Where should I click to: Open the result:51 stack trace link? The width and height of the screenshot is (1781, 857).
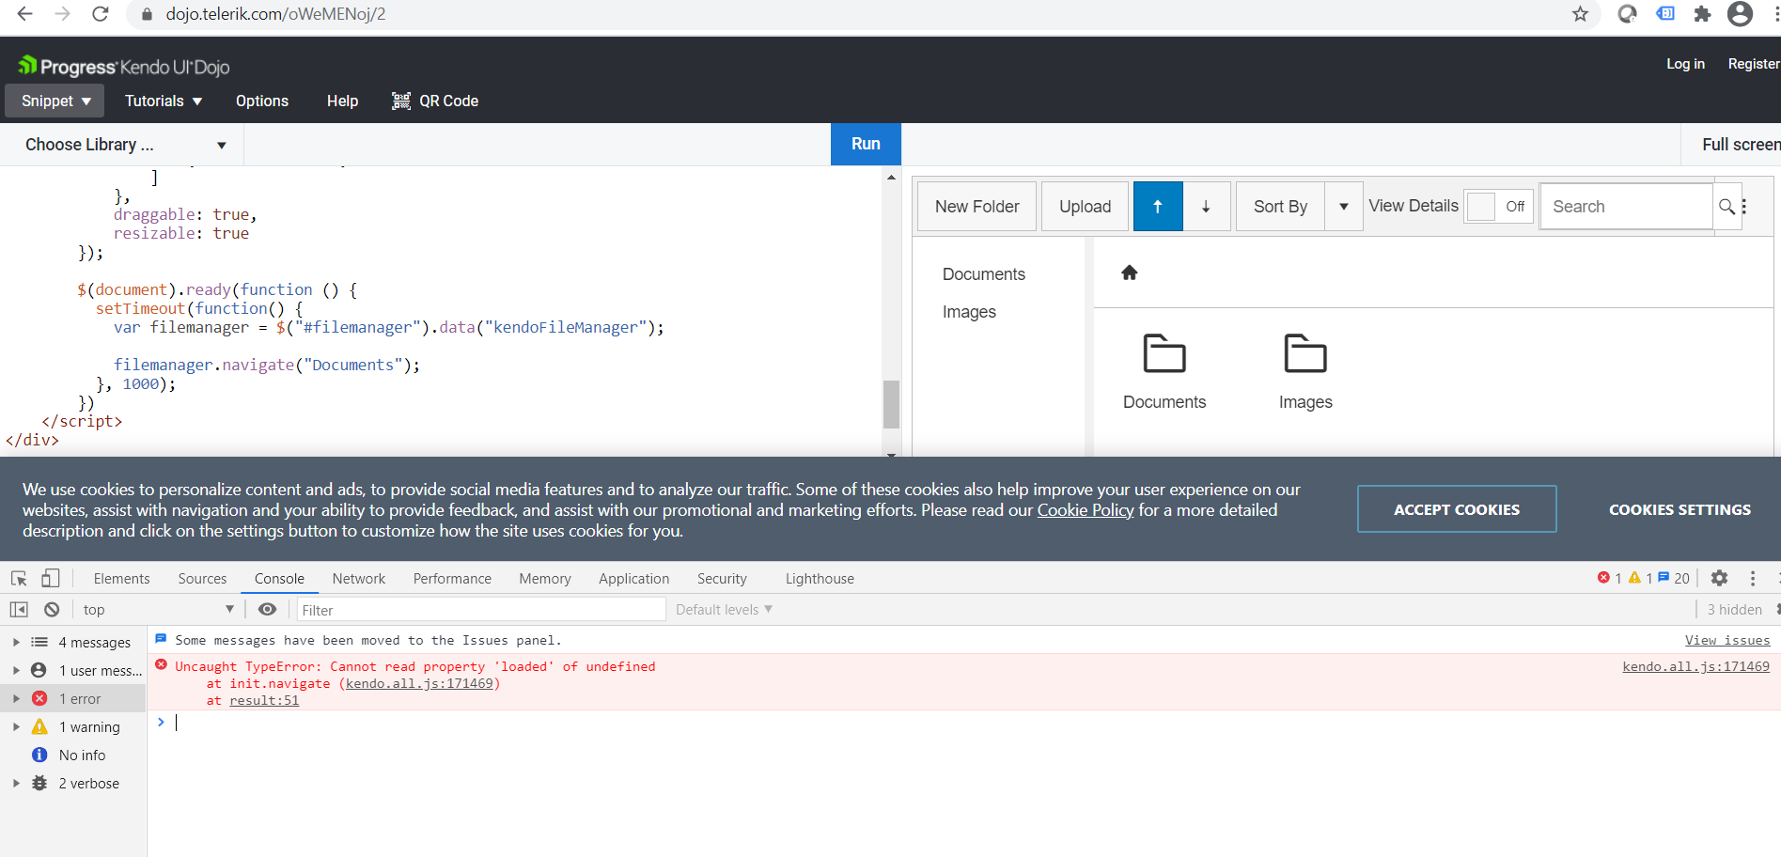pos(264,700)
